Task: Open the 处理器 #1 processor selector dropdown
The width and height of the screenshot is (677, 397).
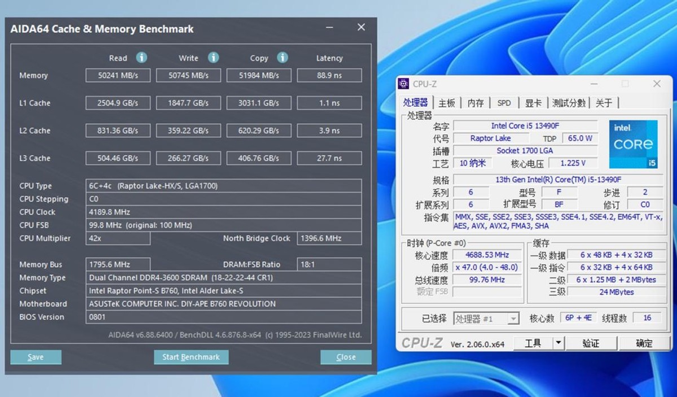Action: pyautogui.click(x=512, y=318)
